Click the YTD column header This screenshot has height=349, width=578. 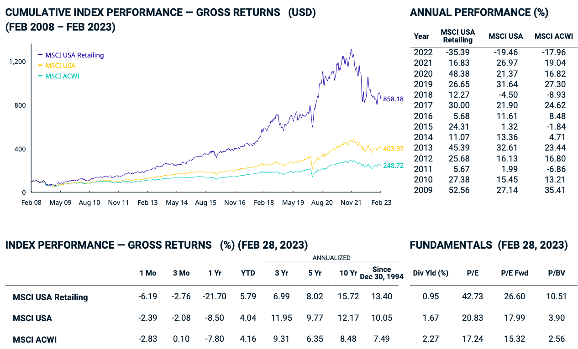pyautogui.click(x=248, y=273)
